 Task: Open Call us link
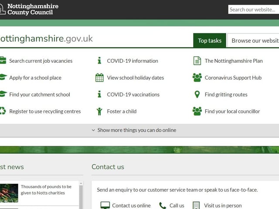[177, 206]
